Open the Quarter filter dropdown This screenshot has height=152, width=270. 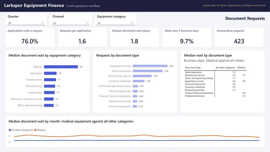[26, 23]
